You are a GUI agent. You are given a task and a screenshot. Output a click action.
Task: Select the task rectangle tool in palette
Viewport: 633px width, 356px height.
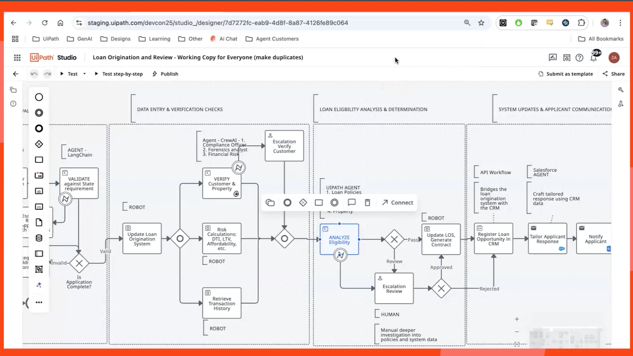(x=39, y=160)
